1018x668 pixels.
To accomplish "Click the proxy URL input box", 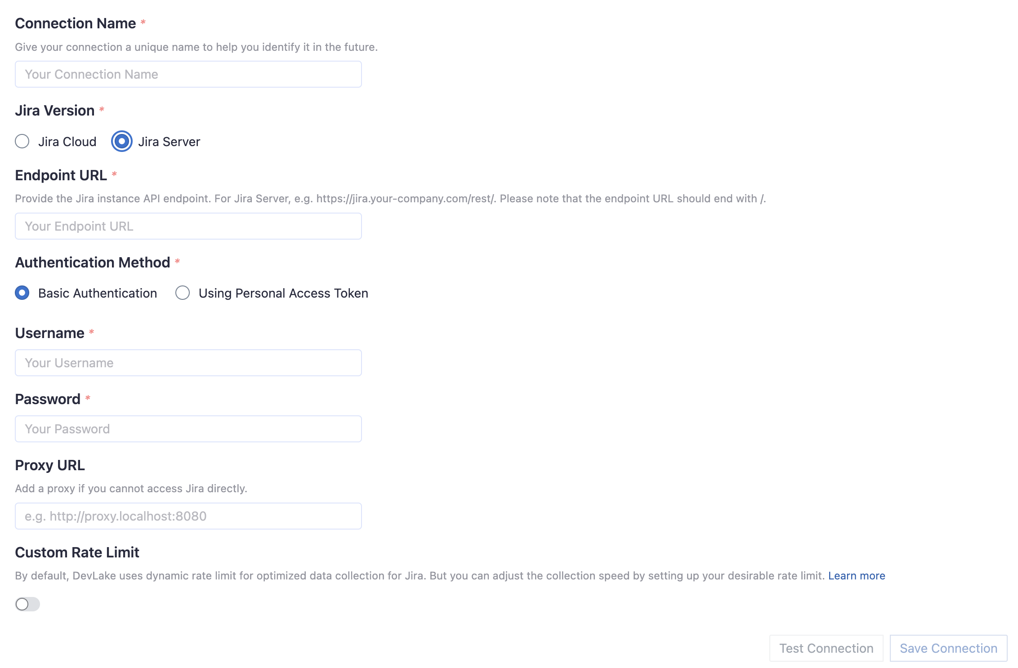I will (188, 516).
